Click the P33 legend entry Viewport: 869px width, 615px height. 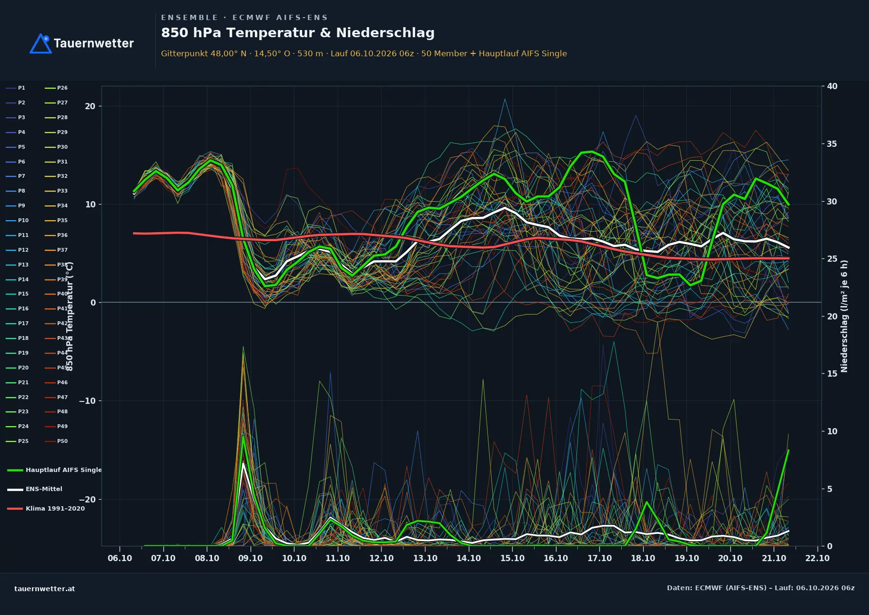point(56,191)
